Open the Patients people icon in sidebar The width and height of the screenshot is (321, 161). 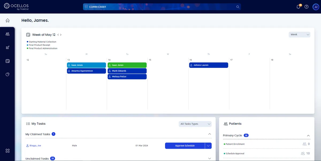point(7,34)
